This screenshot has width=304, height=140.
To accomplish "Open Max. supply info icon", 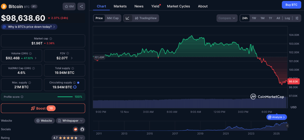I will 30,83.
